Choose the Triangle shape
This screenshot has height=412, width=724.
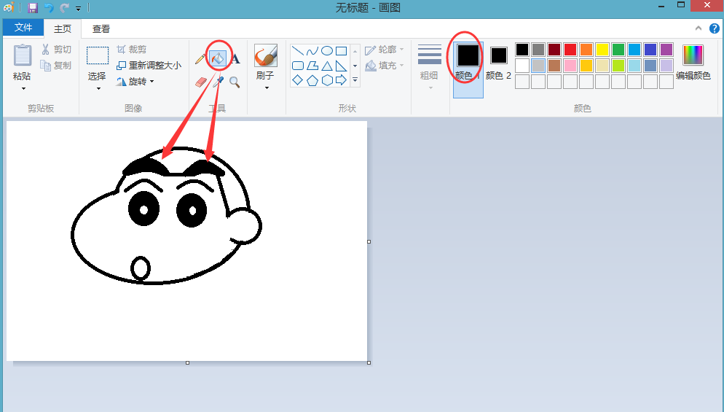326,66
